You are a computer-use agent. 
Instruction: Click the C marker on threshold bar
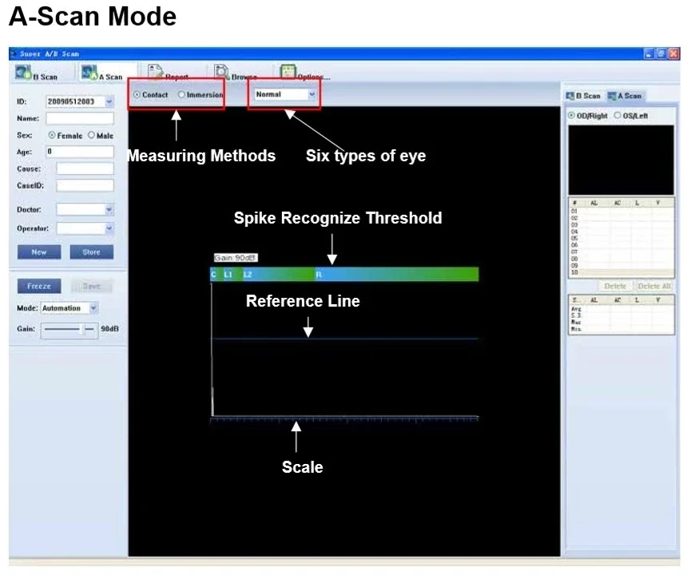pos(213,275)
